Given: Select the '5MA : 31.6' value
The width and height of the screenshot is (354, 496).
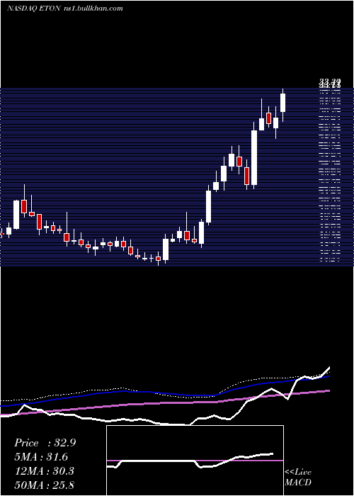Looking at the screenshot, I should point(41,457).
